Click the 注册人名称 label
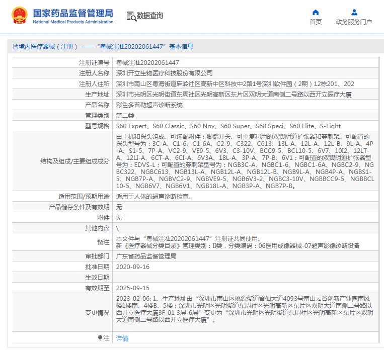This screenshot has width=384, height=351. click(94, 73)
